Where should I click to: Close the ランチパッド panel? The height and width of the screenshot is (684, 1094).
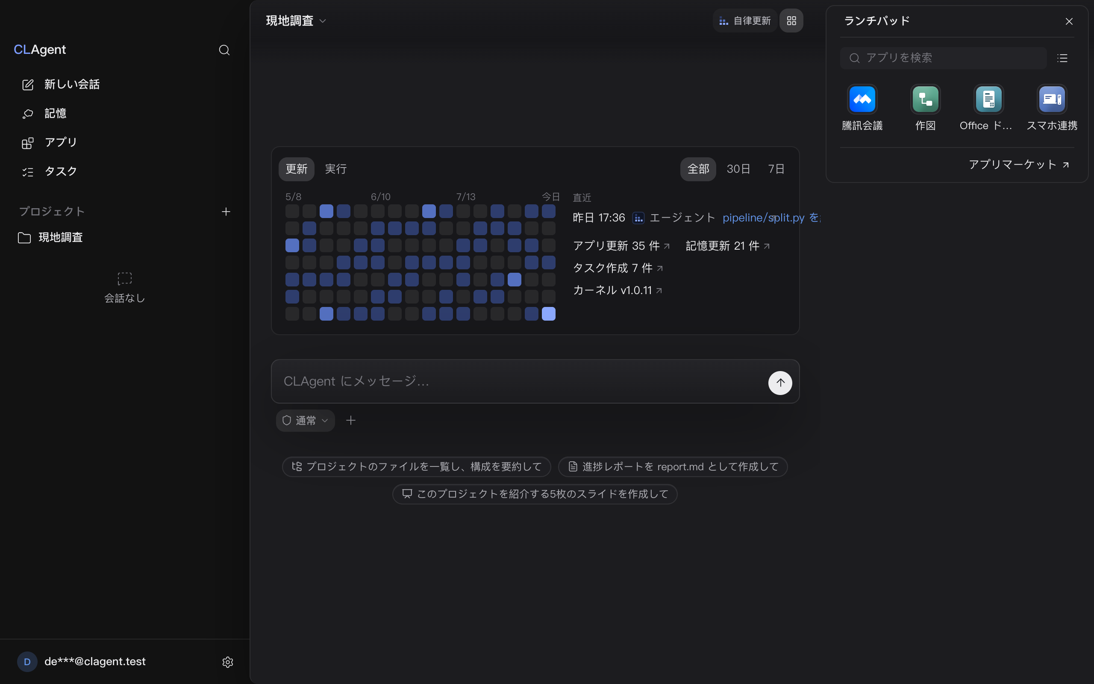(x=1069, y=21)
